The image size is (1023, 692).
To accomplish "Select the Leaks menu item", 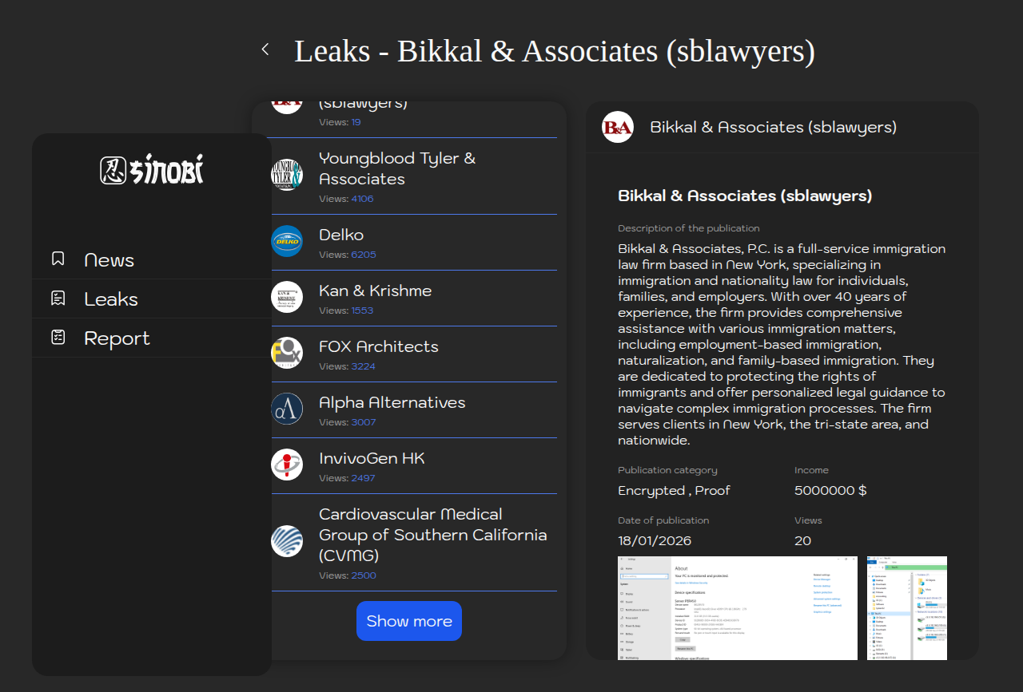I will [x=111, y=299].
